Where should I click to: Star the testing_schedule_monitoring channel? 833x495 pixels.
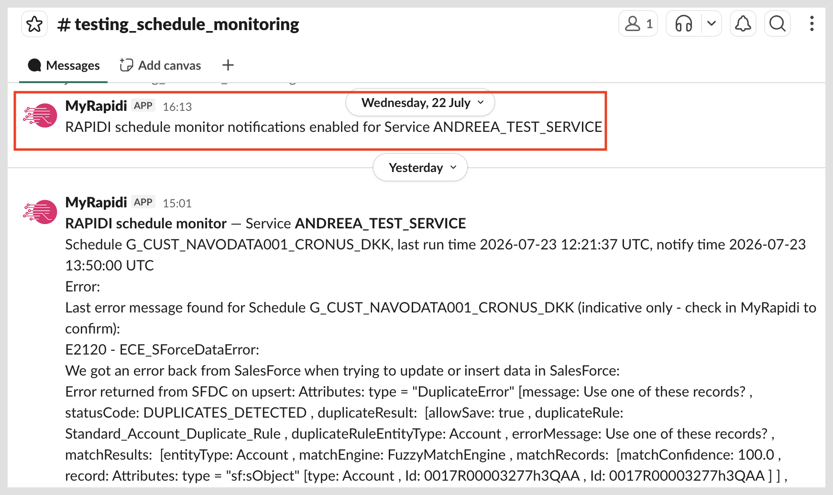point(34,24)
